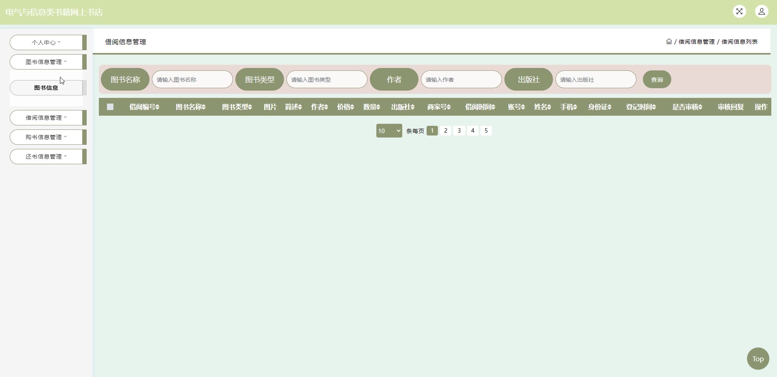Focus the 请输入出版社 input field

(596, 79)
